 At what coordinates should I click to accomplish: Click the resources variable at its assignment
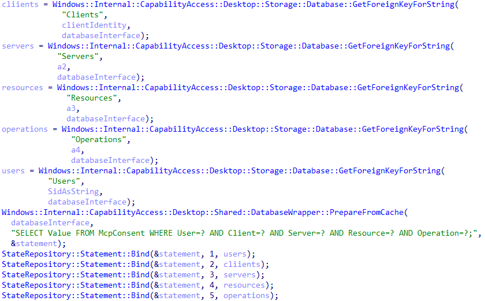[x=23, y=87]
